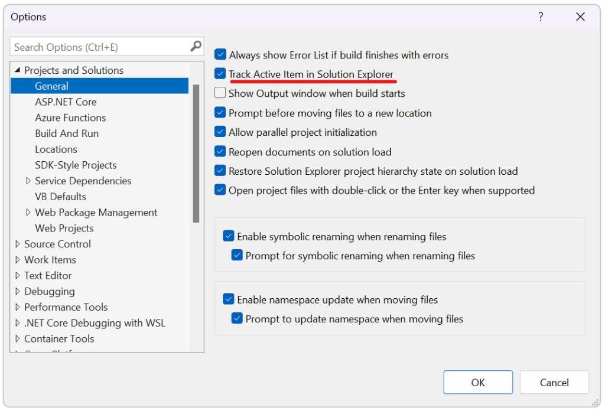Click the Cancel button
Viewport: 605px width, 411px height.
pos(554,382)
